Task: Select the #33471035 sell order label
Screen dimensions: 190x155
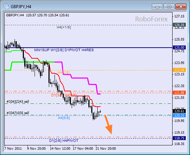Action: tap(18, 113)
